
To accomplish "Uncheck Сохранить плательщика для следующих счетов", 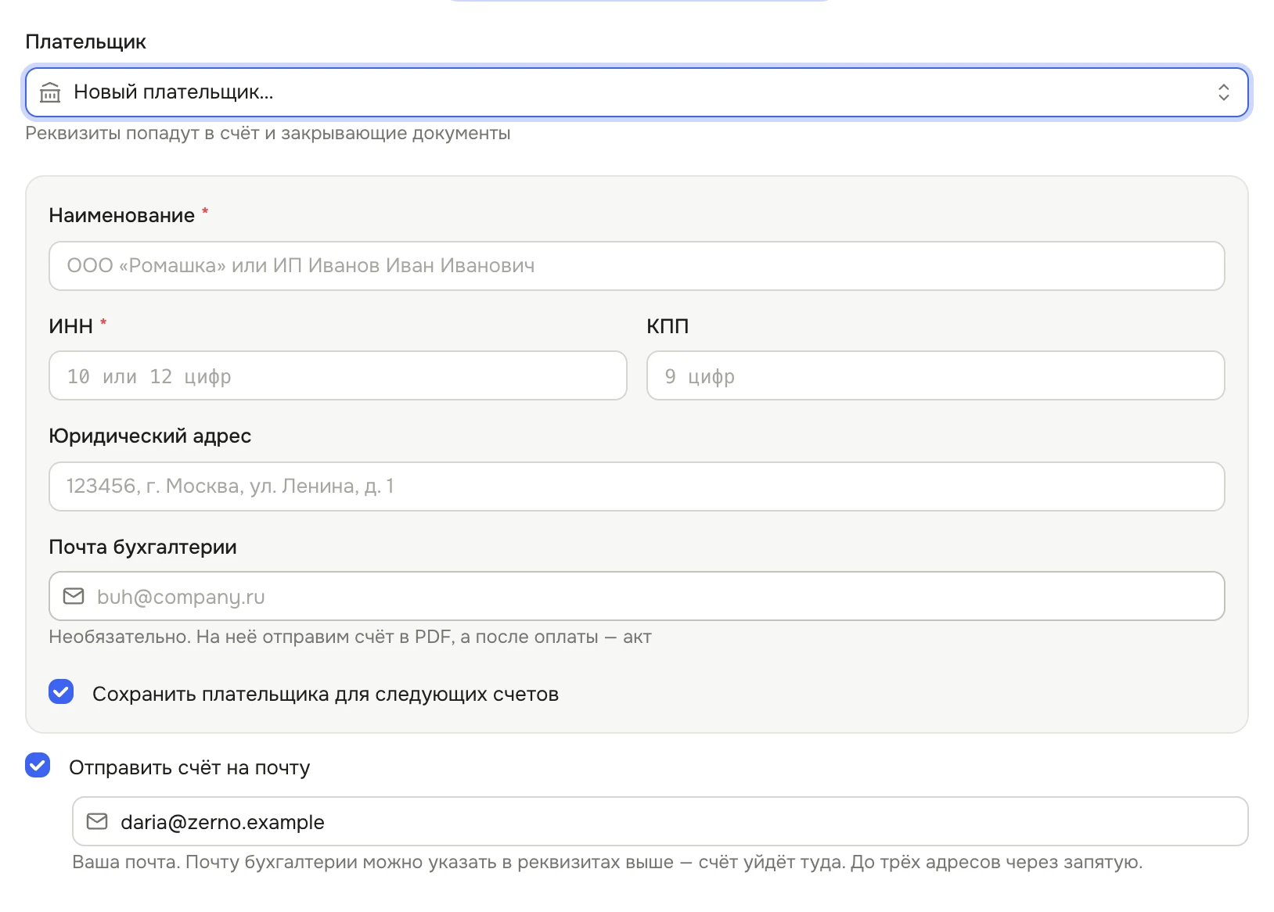I will [x=61, y=691].
